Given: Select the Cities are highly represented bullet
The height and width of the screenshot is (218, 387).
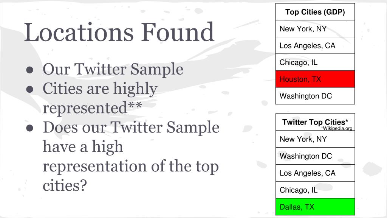Looking at the screenshot, I should coord(100,98).
